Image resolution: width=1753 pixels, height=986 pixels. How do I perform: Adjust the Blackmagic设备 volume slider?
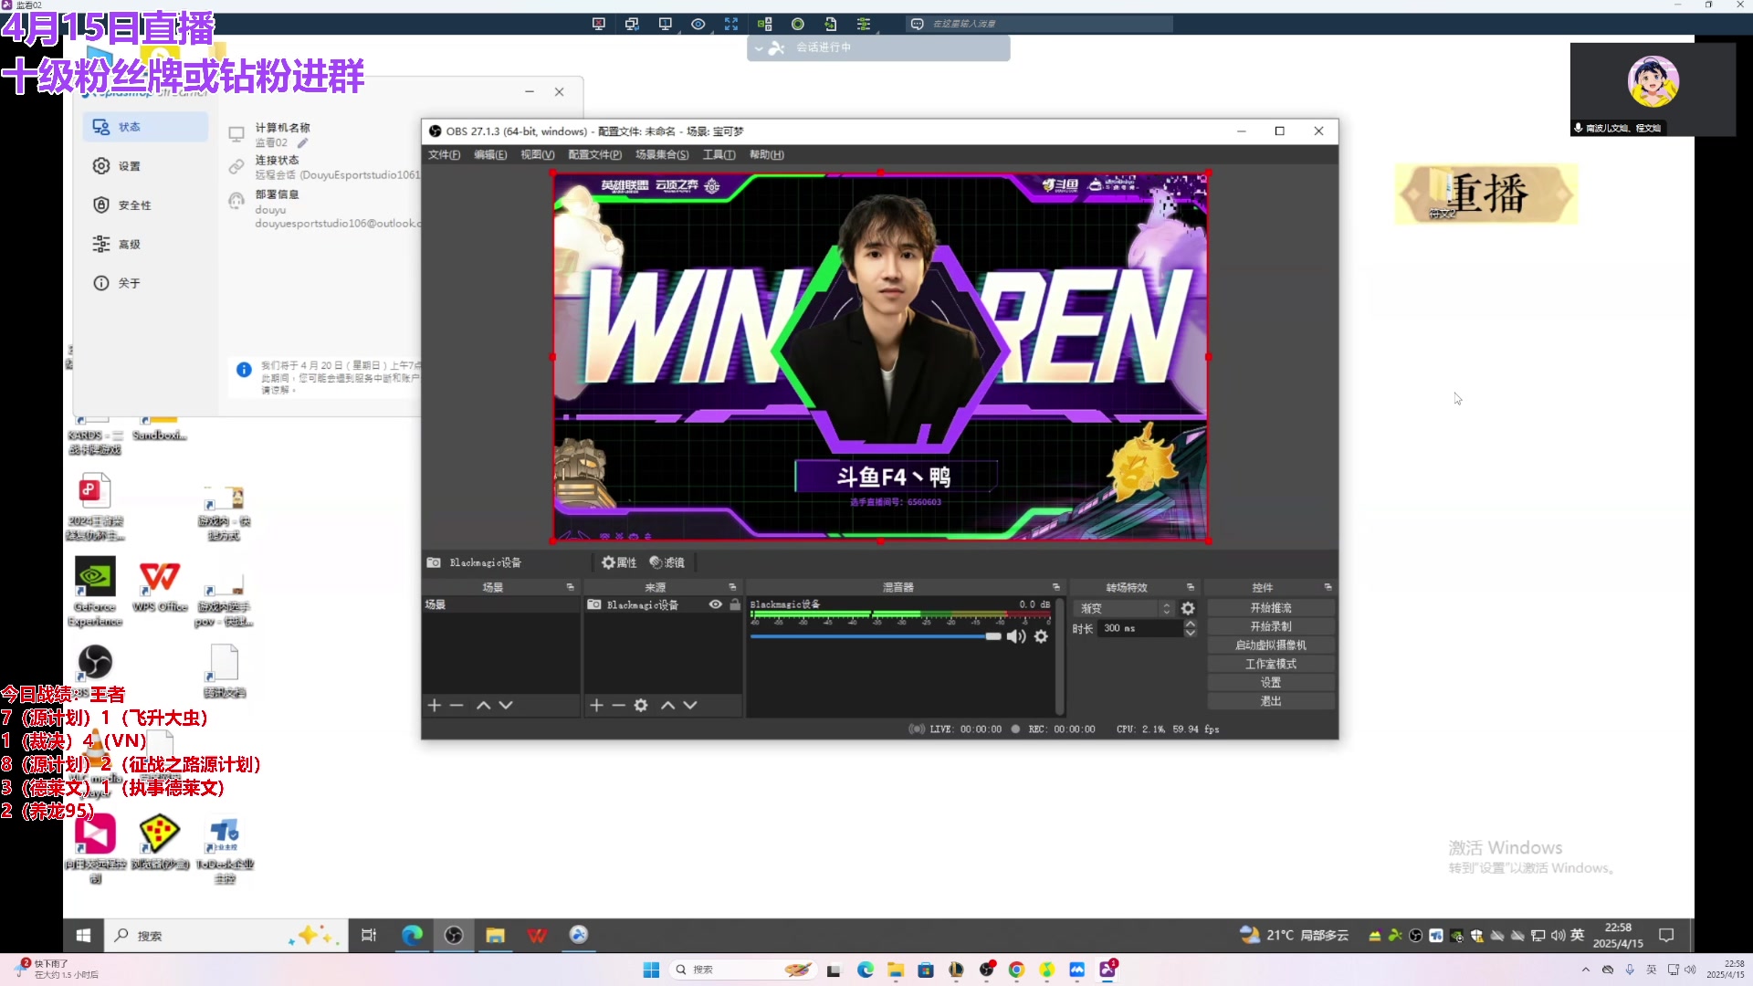tap(876, 636)
